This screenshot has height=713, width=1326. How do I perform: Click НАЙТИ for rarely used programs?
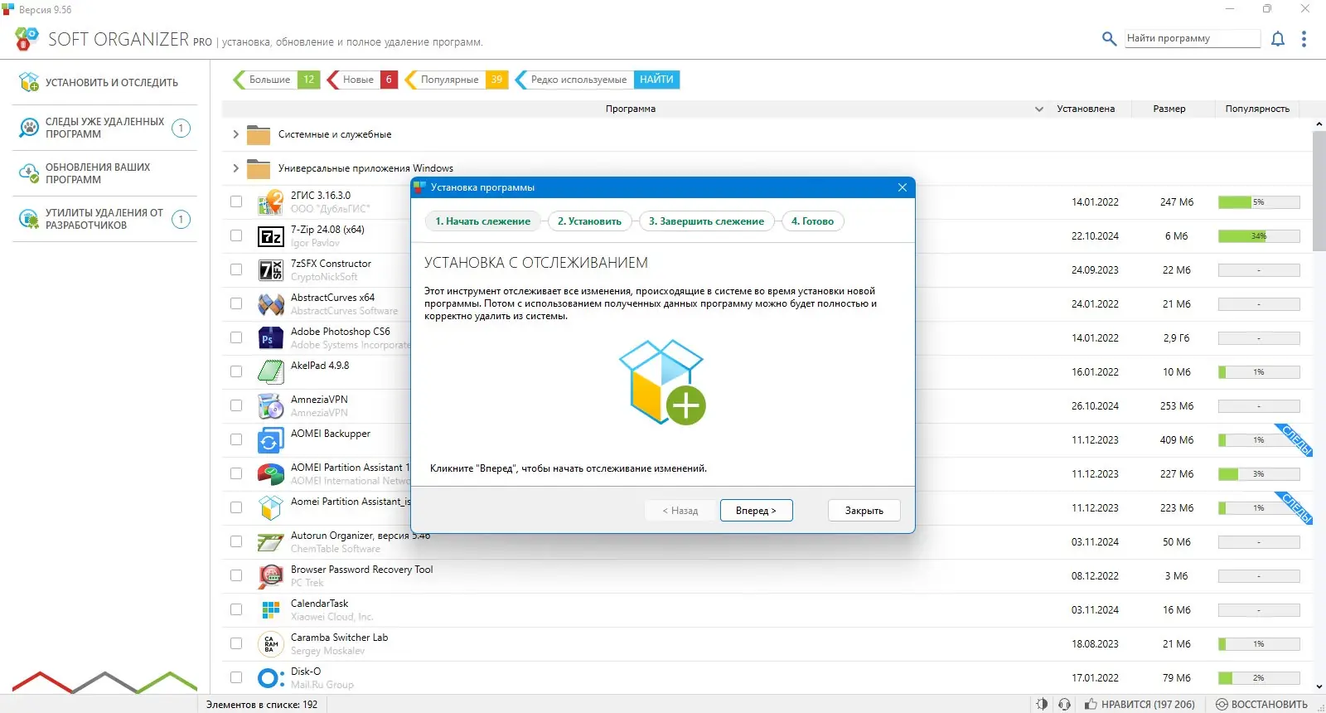pos(656,80)
